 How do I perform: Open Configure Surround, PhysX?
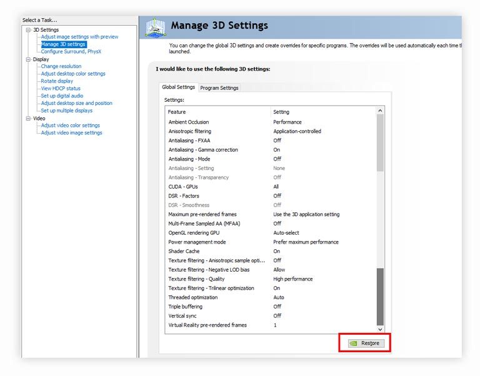[71, 51]
